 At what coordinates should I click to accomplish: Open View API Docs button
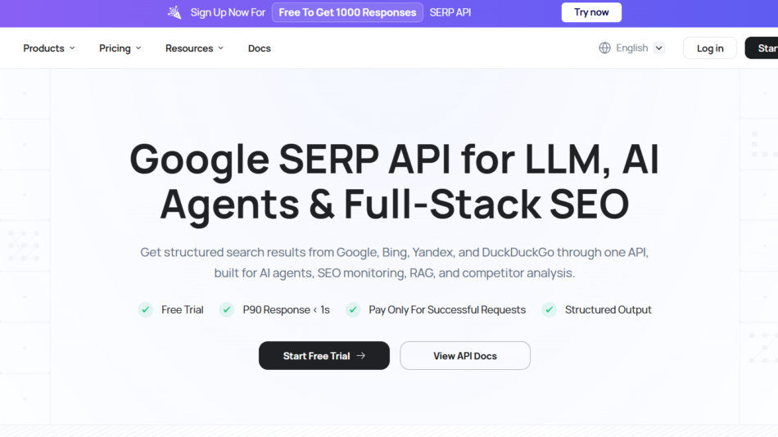465,356
